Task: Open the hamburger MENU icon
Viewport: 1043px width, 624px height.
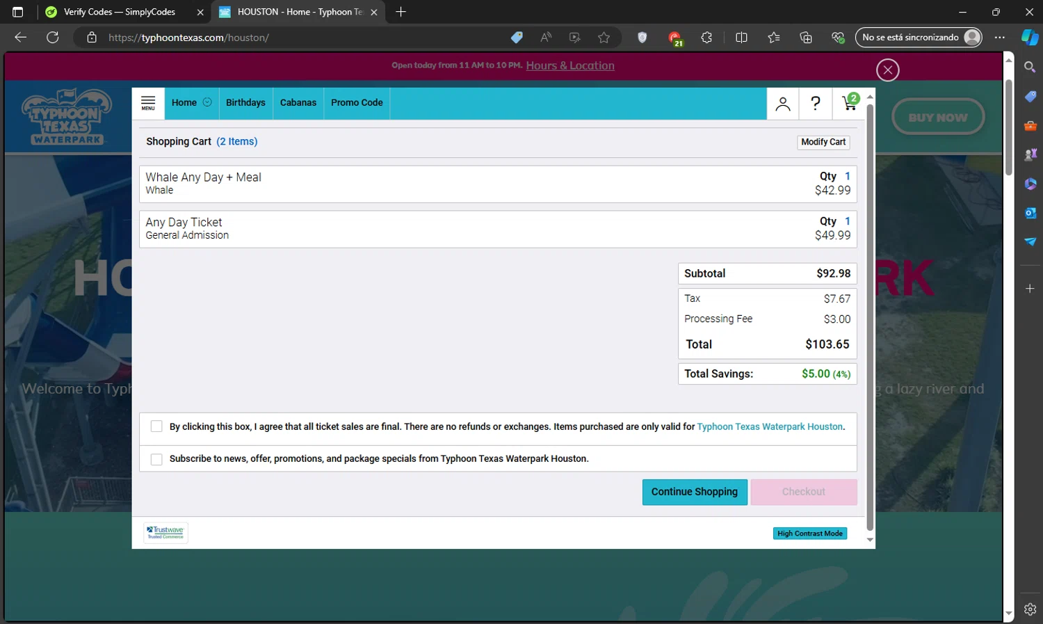Action: [148, 103]
